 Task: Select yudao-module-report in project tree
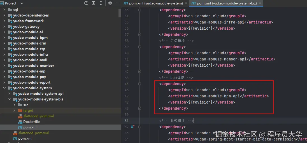tap(32, 83)
